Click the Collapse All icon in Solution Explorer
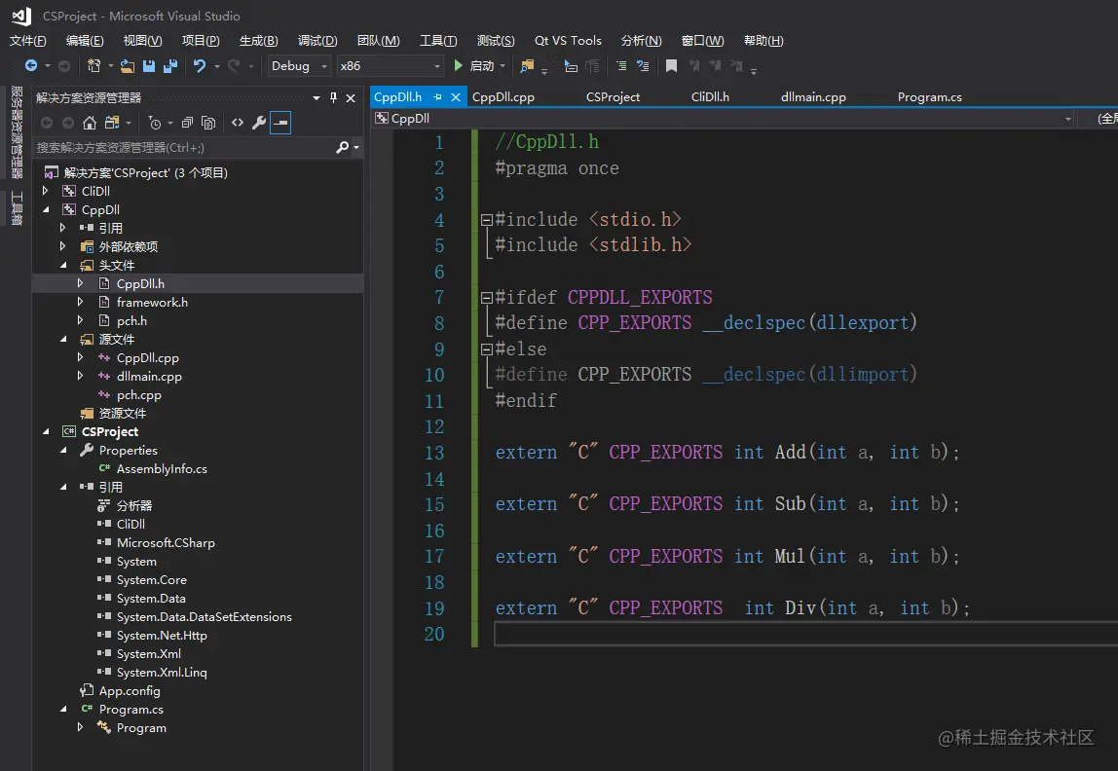 point(187,123)
